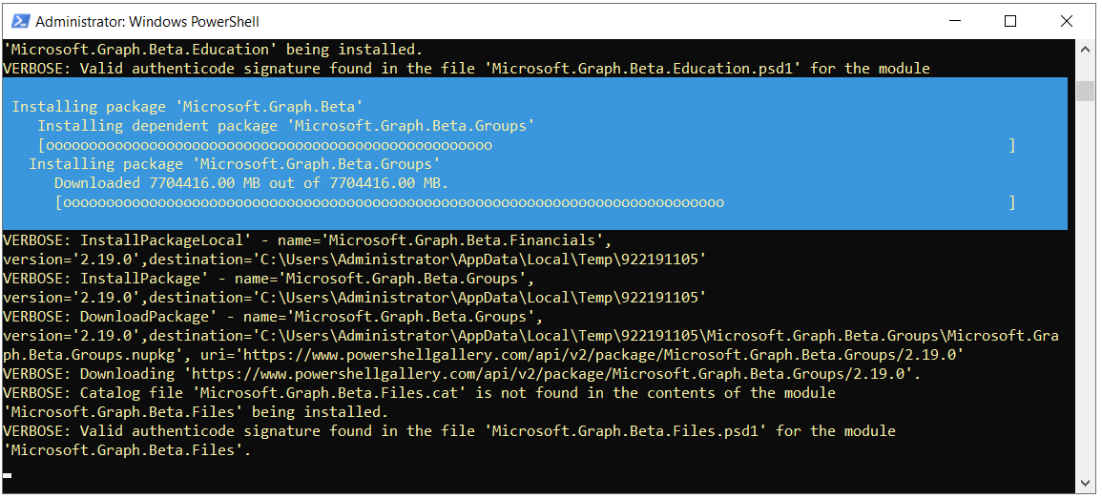
Task: Click the scrollbar down arrow
Action: pos(1084,484)
